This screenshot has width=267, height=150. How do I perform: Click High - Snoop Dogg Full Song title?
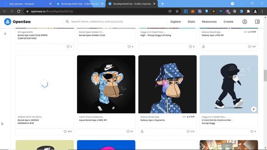tap(156, 35)
